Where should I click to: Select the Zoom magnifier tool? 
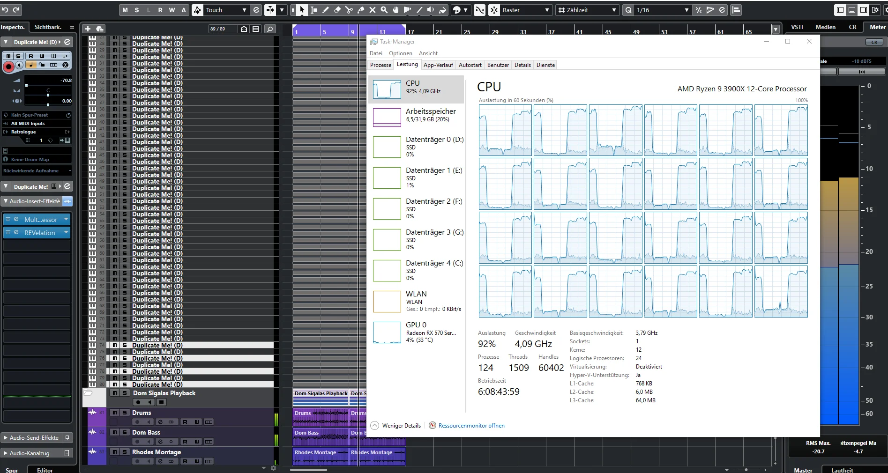pos(384,10)
